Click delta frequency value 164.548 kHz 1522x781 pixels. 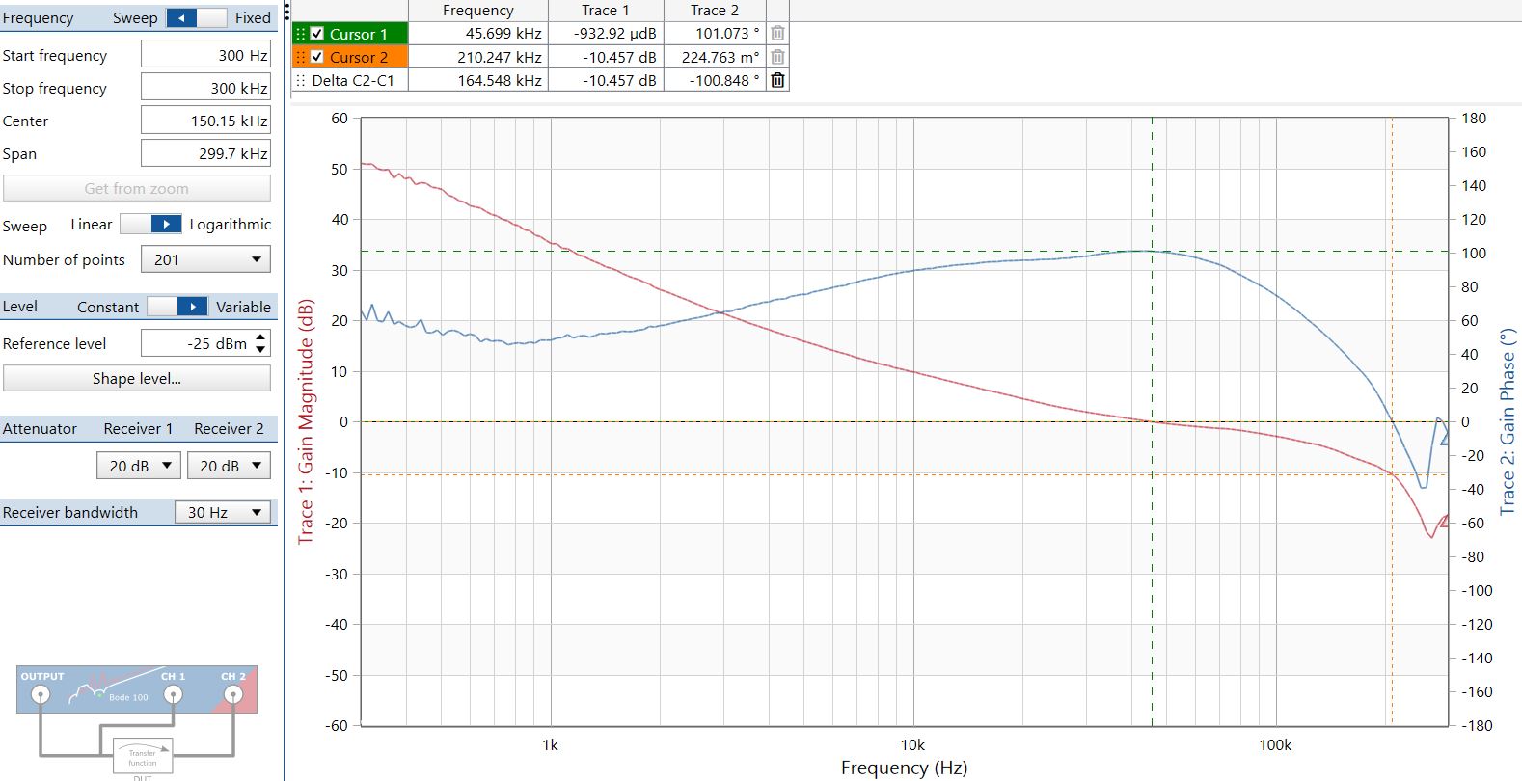[x=500, y=80]
